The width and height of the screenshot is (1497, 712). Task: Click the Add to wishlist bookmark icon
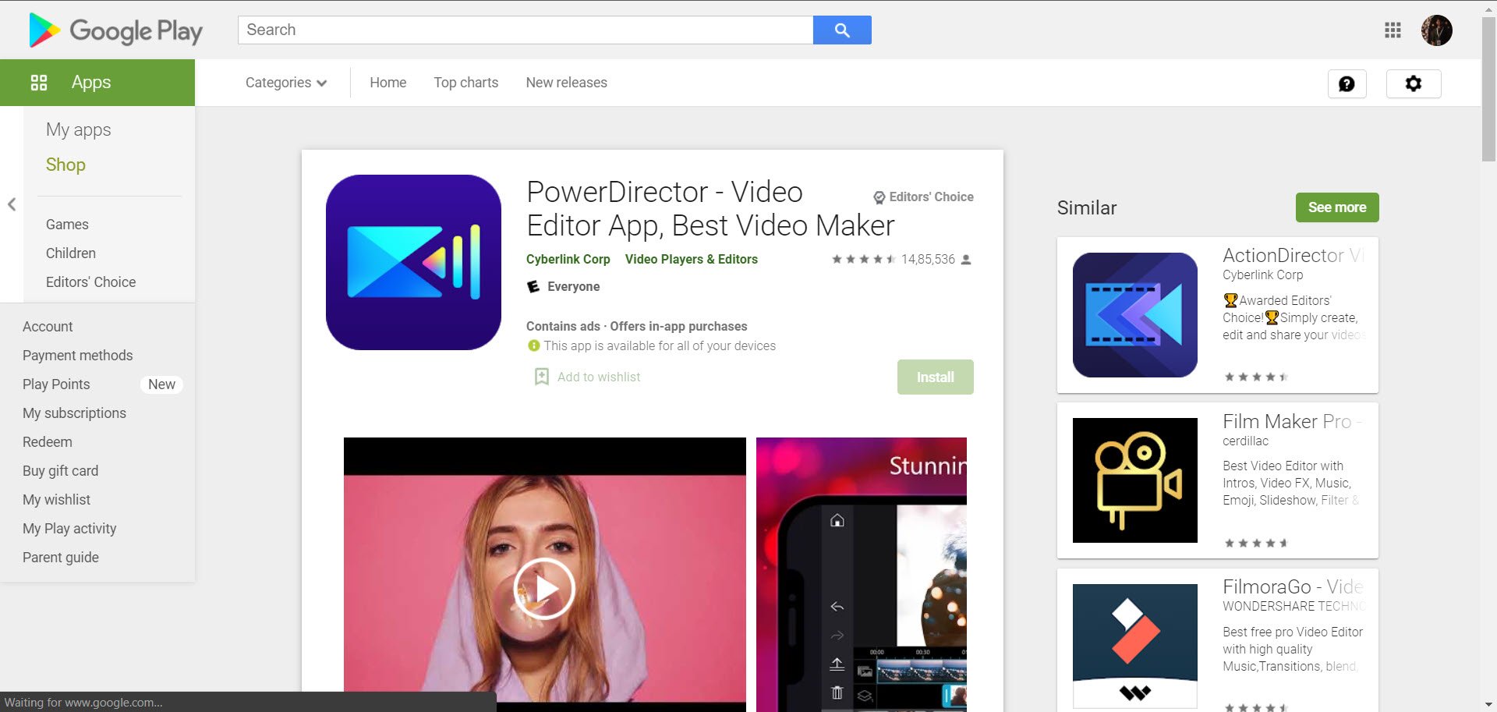[x=541, y=377]
